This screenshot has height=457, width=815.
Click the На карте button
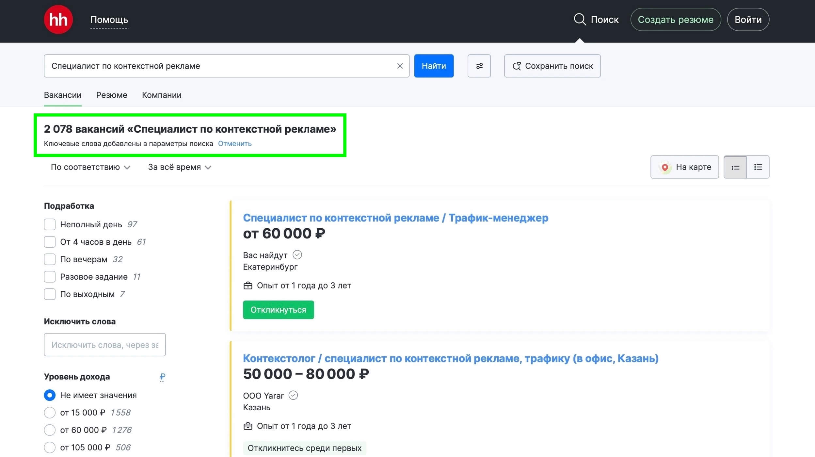(684, 167)
